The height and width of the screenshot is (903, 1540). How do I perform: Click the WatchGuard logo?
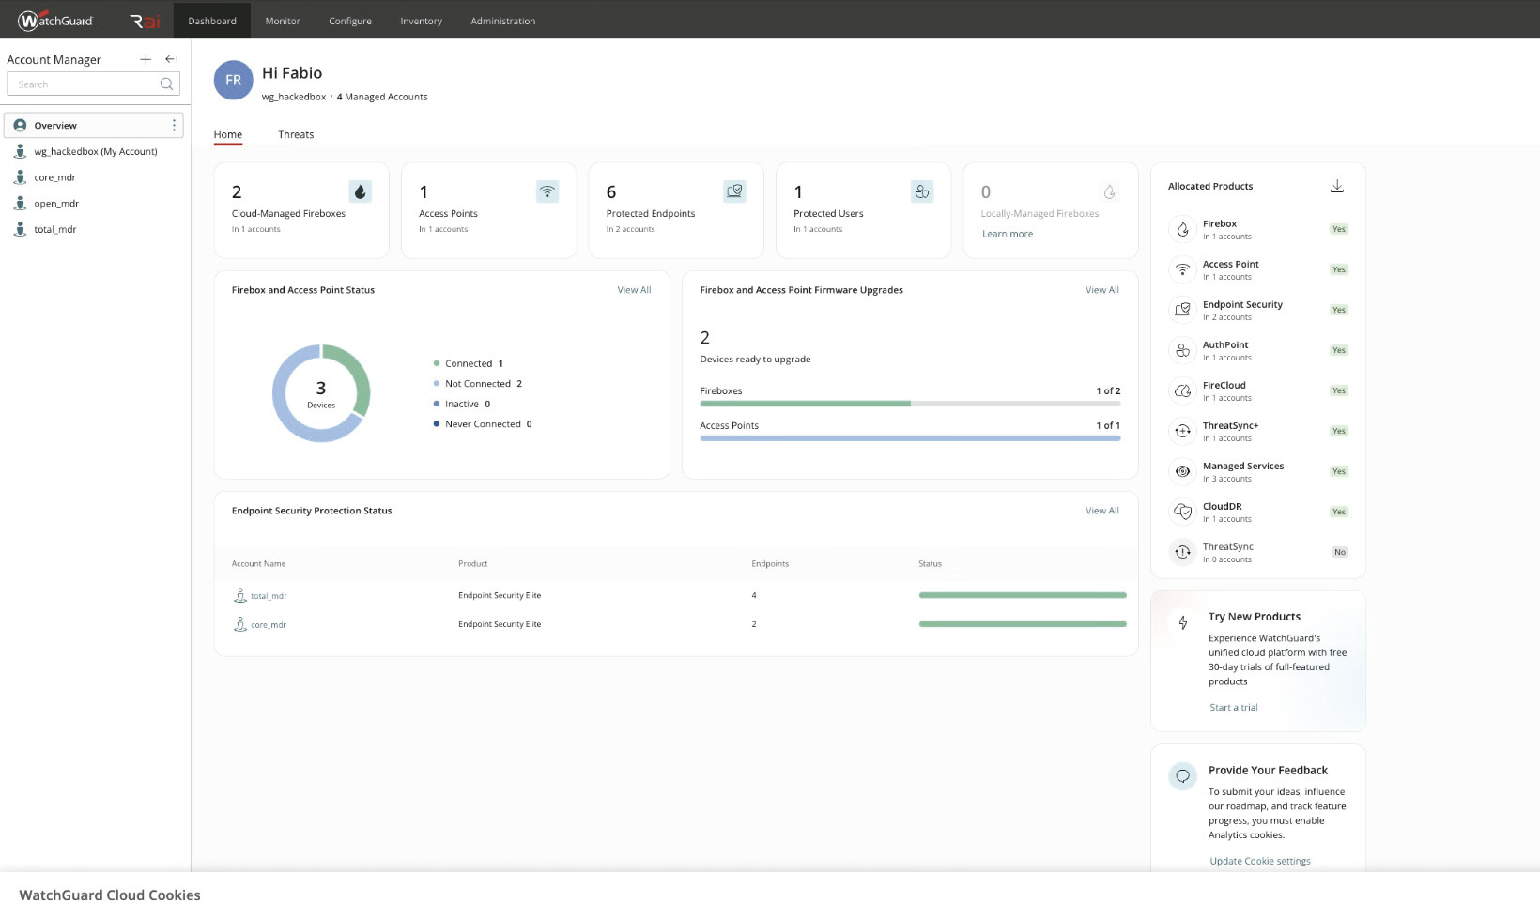[x=55, y=20]
